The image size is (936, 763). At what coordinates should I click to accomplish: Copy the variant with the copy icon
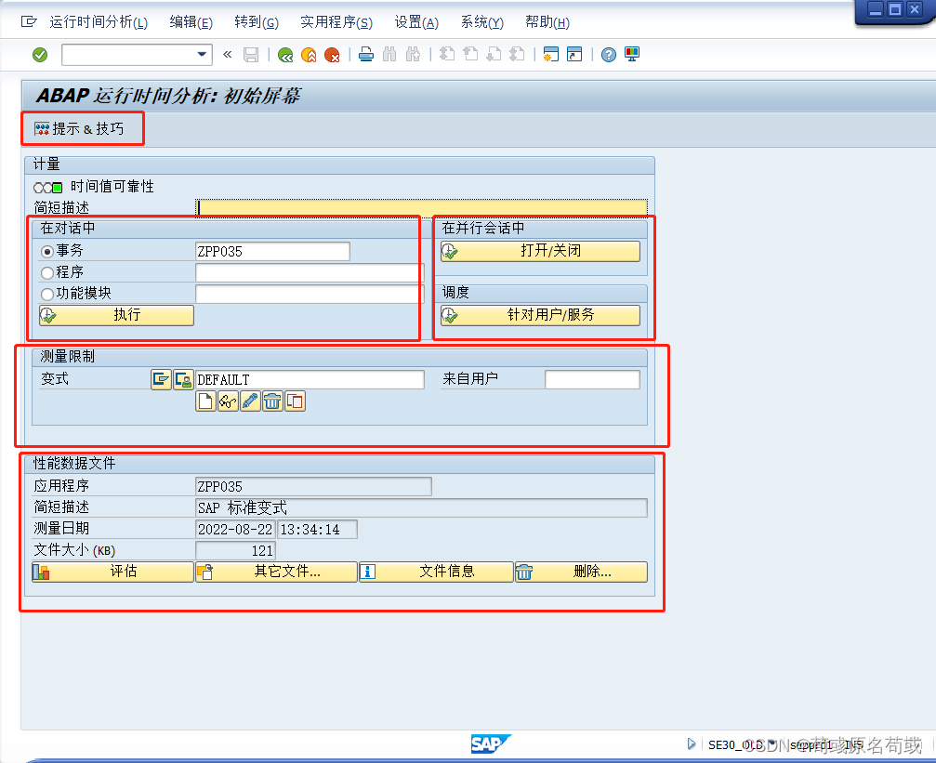point(294,401)
